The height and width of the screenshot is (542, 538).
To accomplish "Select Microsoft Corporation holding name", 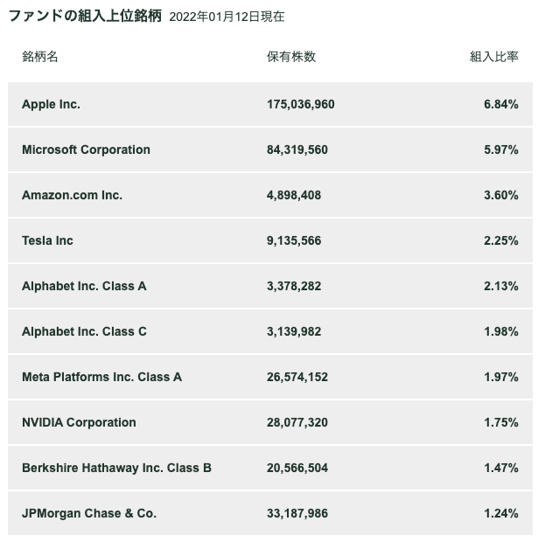I will [86, 149].
